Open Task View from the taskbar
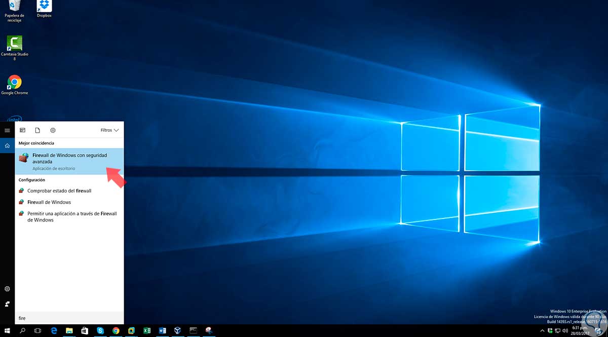The image size is (608, 337). tap(37, 330)
